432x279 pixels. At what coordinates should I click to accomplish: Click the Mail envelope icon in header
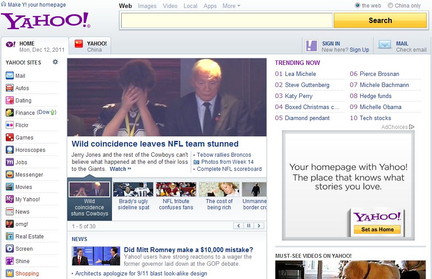pyautogui.click(x=385, y=45)
